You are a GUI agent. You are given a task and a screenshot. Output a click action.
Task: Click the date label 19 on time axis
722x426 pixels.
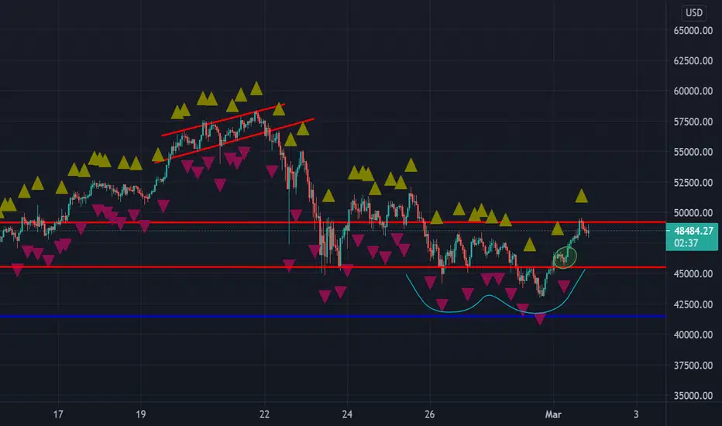point(140,414)
